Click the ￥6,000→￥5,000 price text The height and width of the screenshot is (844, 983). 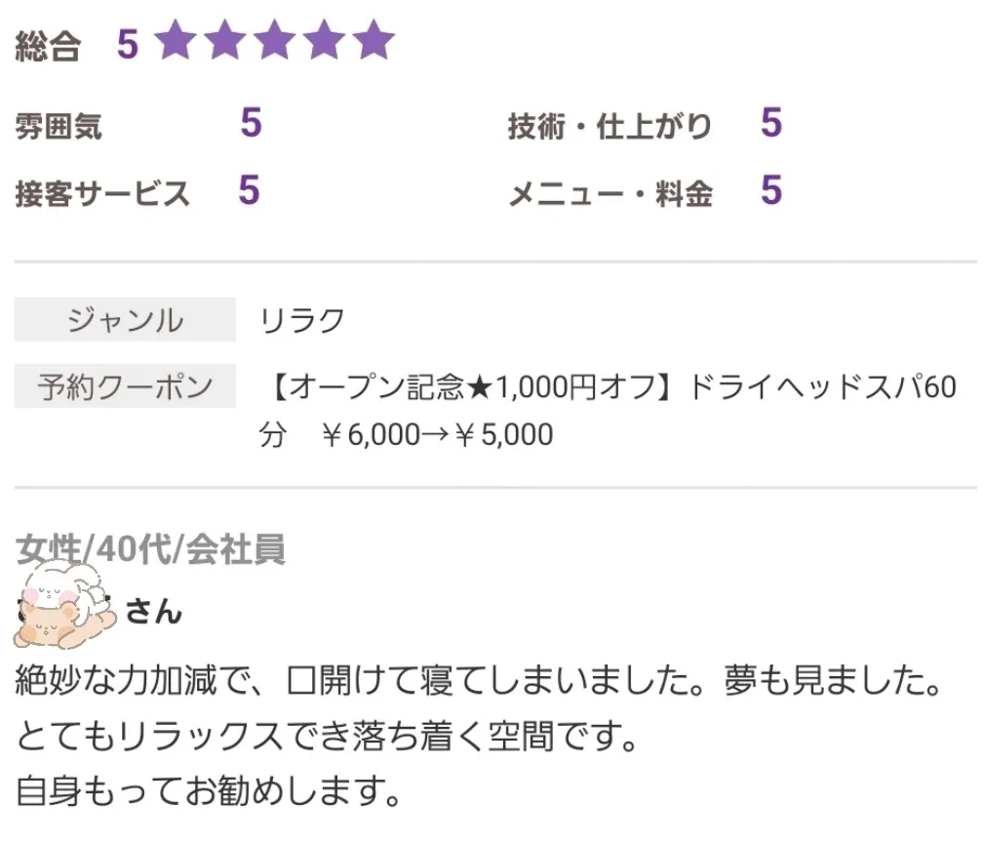point(437,434)
